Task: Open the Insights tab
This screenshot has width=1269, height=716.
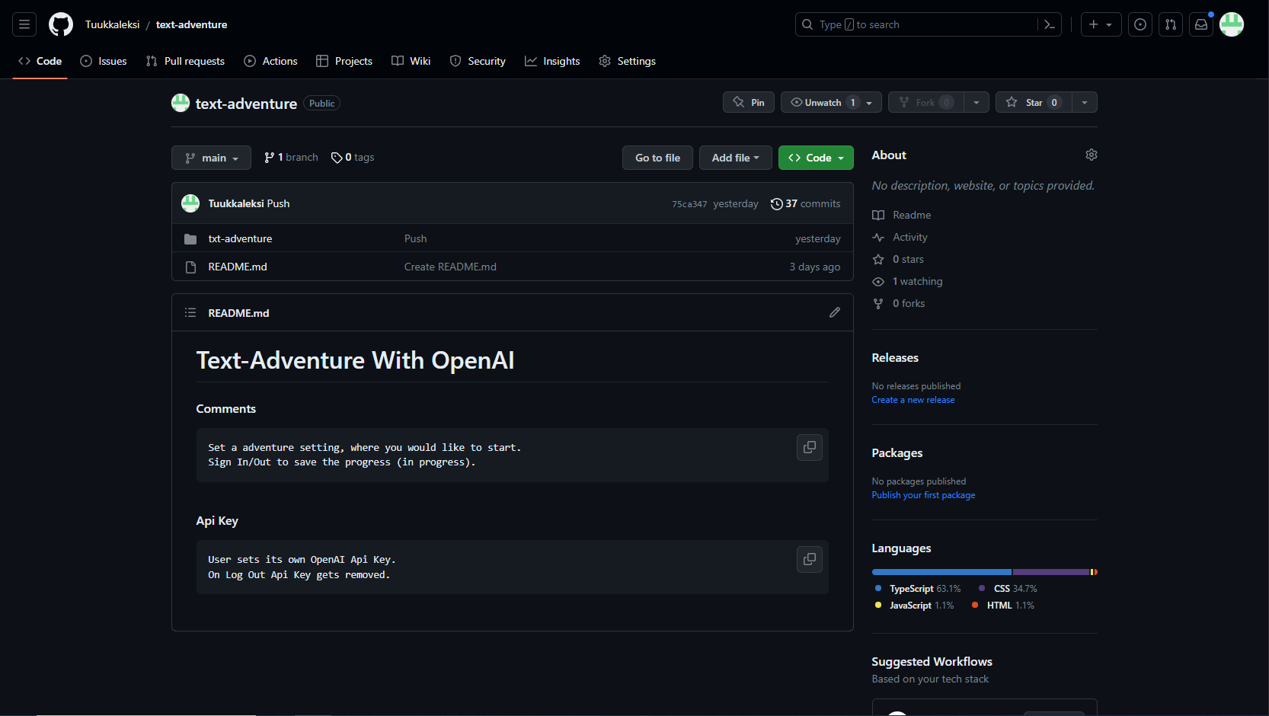Action: tap(552, 61)
